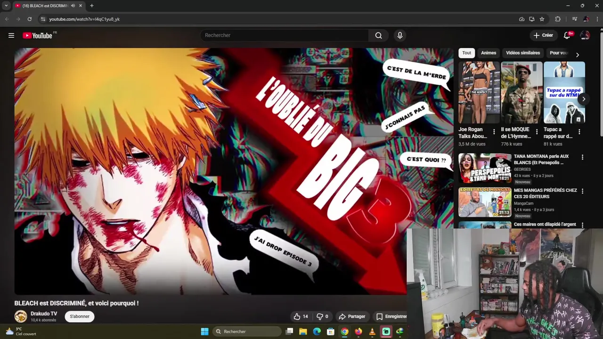Open options for TANA MONTANA video

582,157
